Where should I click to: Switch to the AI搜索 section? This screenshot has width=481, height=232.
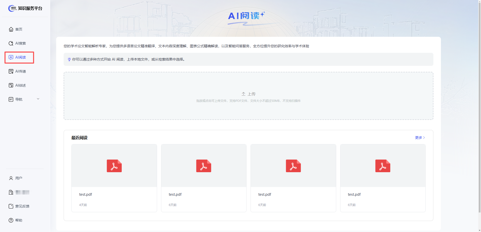click(x=20, y=43)
